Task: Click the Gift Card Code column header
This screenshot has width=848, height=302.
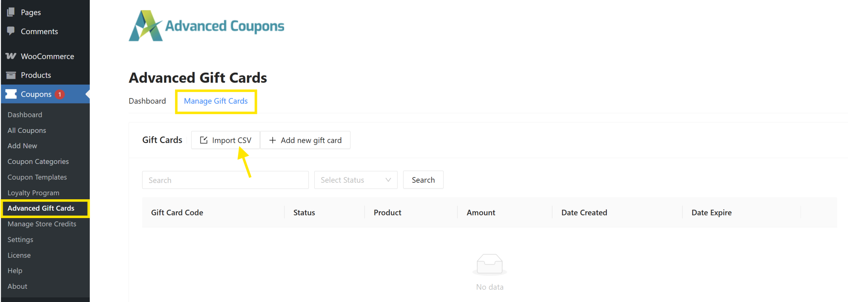Action: pos(177,212)
